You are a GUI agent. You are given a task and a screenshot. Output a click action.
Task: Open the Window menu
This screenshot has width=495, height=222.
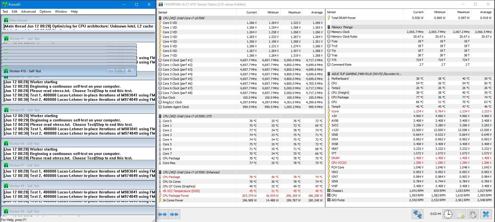coord(61,12)
